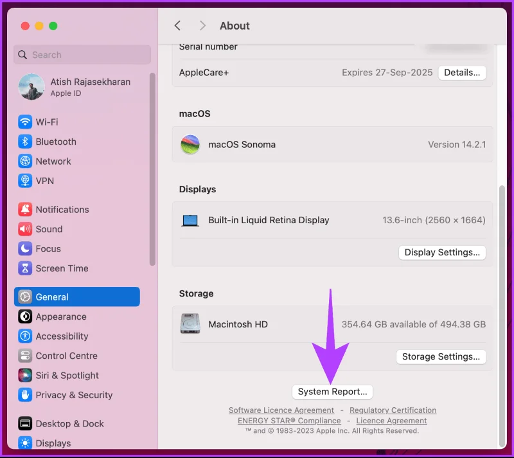Select Appearance label in the sidebar

point(61,316)
